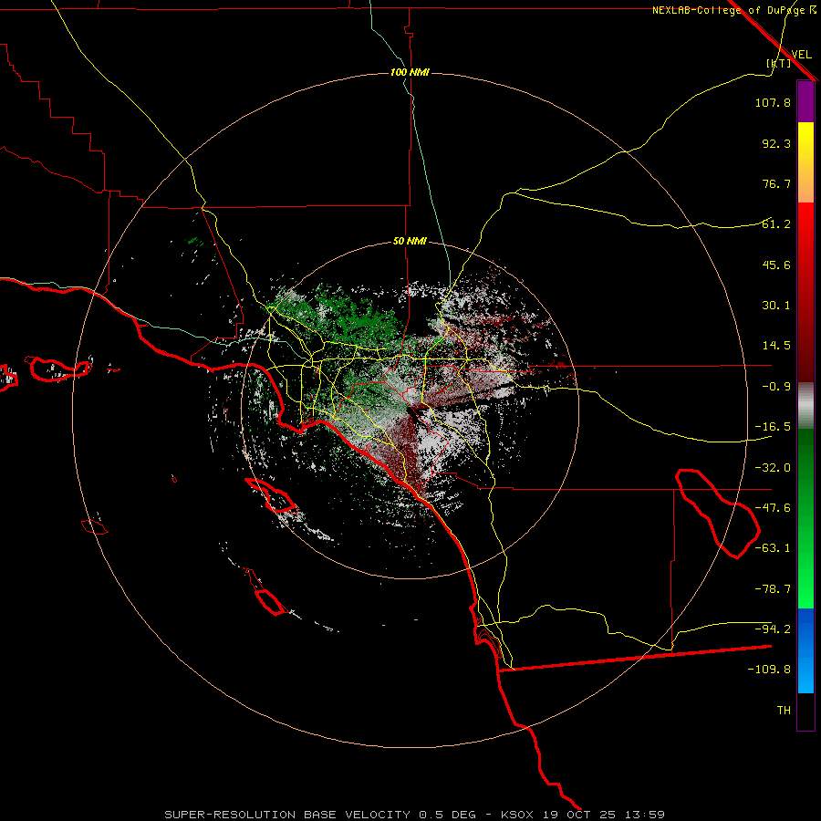Viewport: 821px width, 821px height.
Task: Click the -63.1 velocity legend value
Action: 773,548
